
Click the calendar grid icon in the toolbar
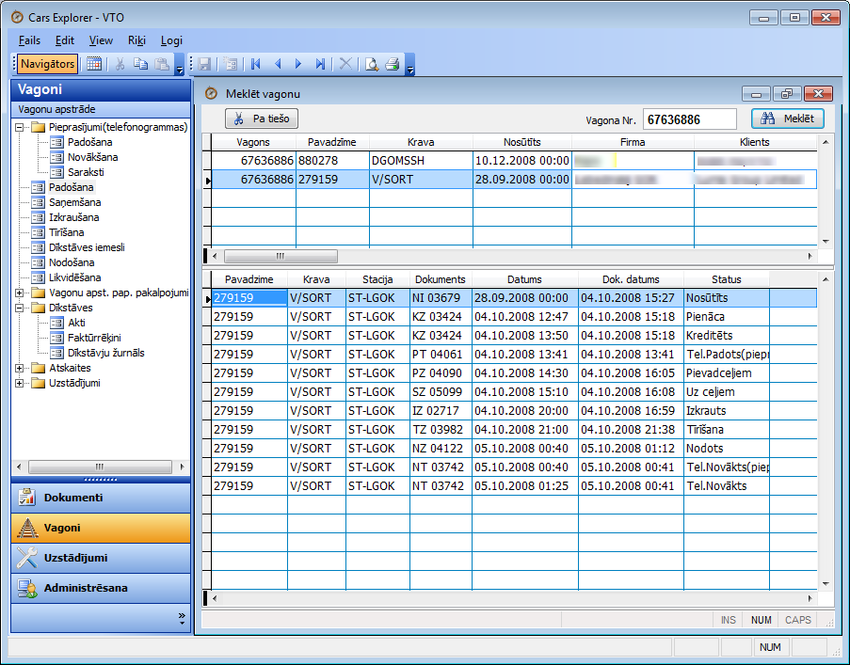point(94,64)
